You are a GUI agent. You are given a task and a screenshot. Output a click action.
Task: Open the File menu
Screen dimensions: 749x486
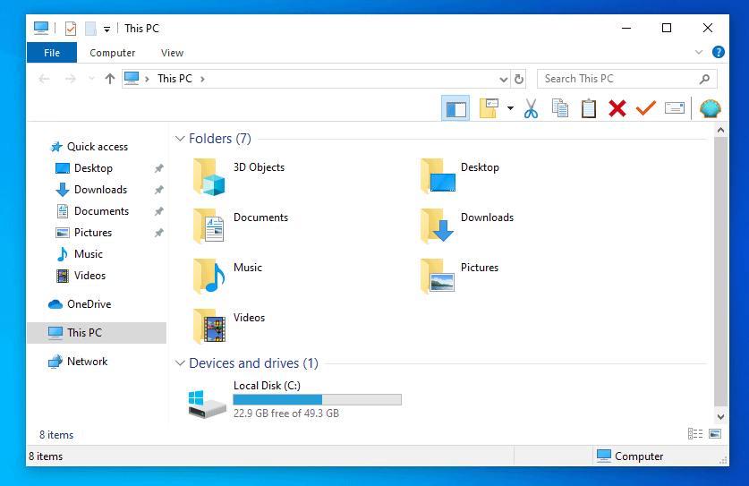(52, 53)
